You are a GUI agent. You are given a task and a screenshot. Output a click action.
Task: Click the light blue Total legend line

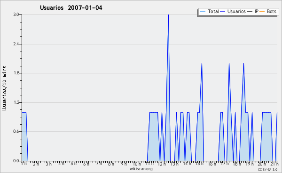(203, 12)
